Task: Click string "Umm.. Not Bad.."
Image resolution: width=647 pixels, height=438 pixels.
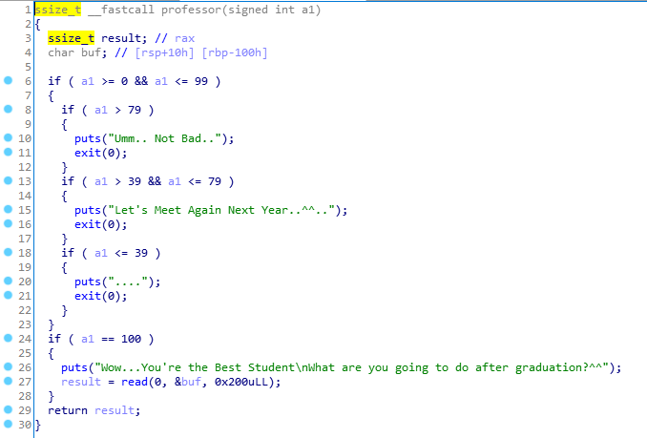Action: [x=165, y=138]
